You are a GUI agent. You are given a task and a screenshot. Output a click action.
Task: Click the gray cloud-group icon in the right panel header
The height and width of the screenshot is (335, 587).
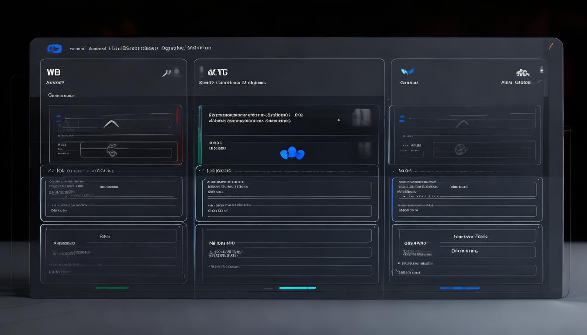522,72
